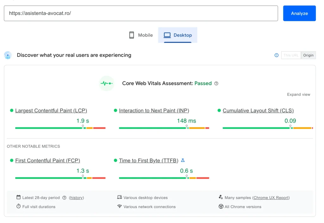Image resolution: width=324 pixels, height=223 pixels.
Task: Open Time to First Byte (TTFB) link
Action: click(x=148, y=160)
